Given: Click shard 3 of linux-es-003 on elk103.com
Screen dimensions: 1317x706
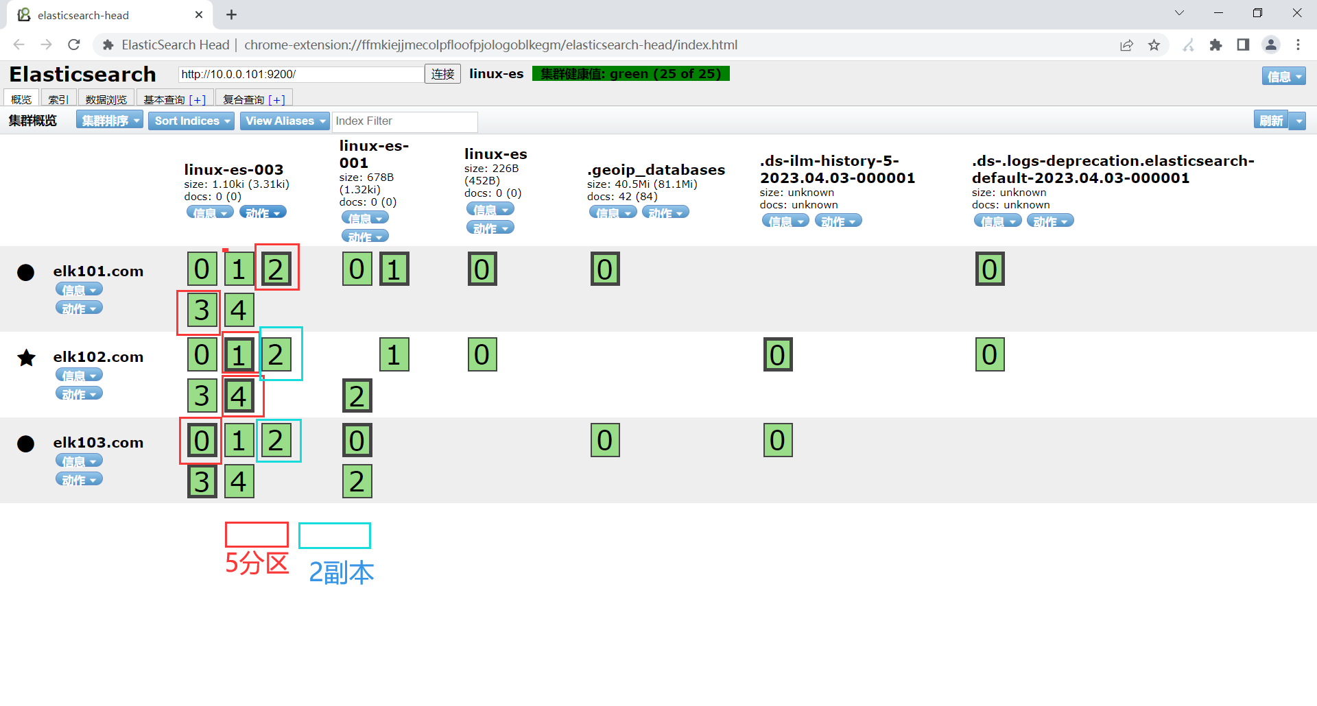Looking at the screenshot, I should (x=202, y=481).
